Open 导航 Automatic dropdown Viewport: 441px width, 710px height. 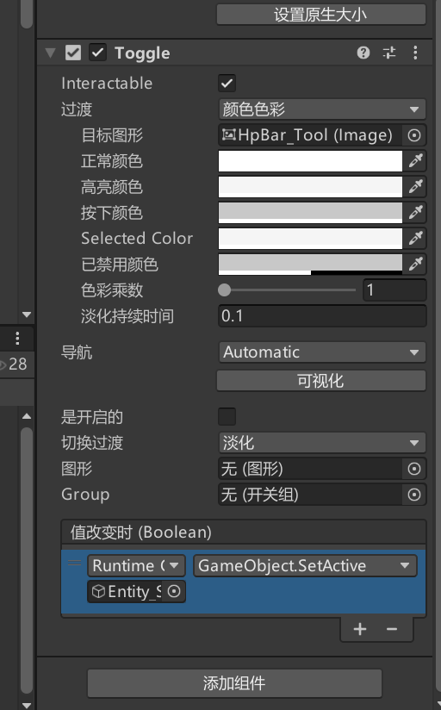pos(322,352)
